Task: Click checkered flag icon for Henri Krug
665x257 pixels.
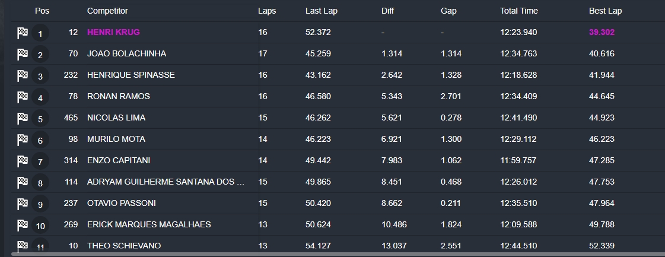Action: click(x=23, y=33)
